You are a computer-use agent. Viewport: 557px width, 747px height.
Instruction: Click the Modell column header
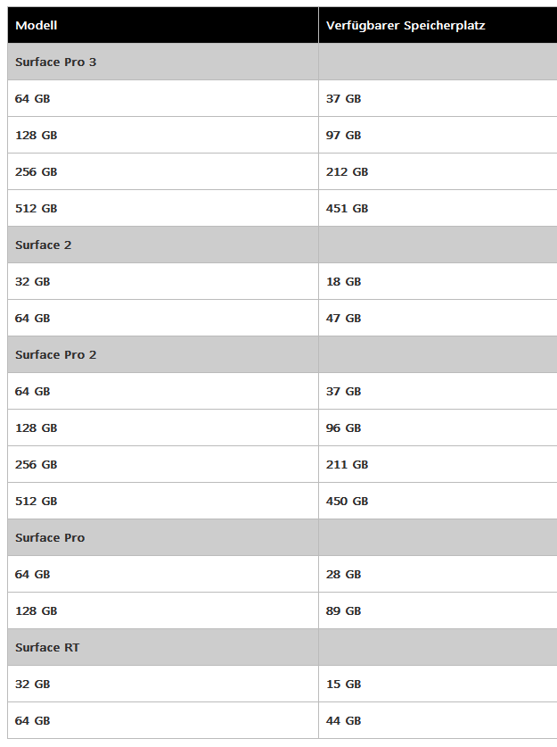37,25
